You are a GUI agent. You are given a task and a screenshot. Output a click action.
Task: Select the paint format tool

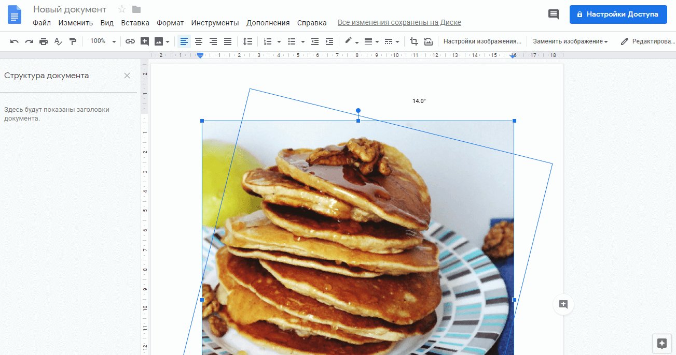tap(73, 41)
